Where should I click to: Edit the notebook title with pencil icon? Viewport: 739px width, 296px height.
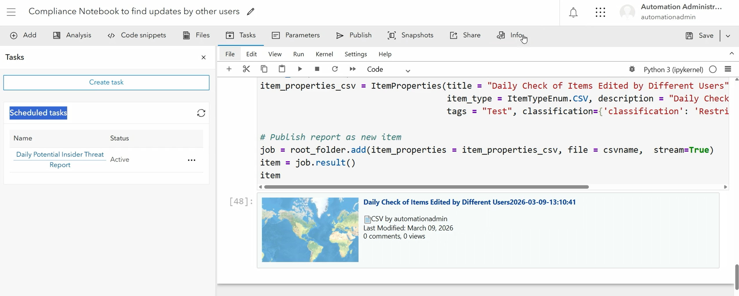point(251,12)
